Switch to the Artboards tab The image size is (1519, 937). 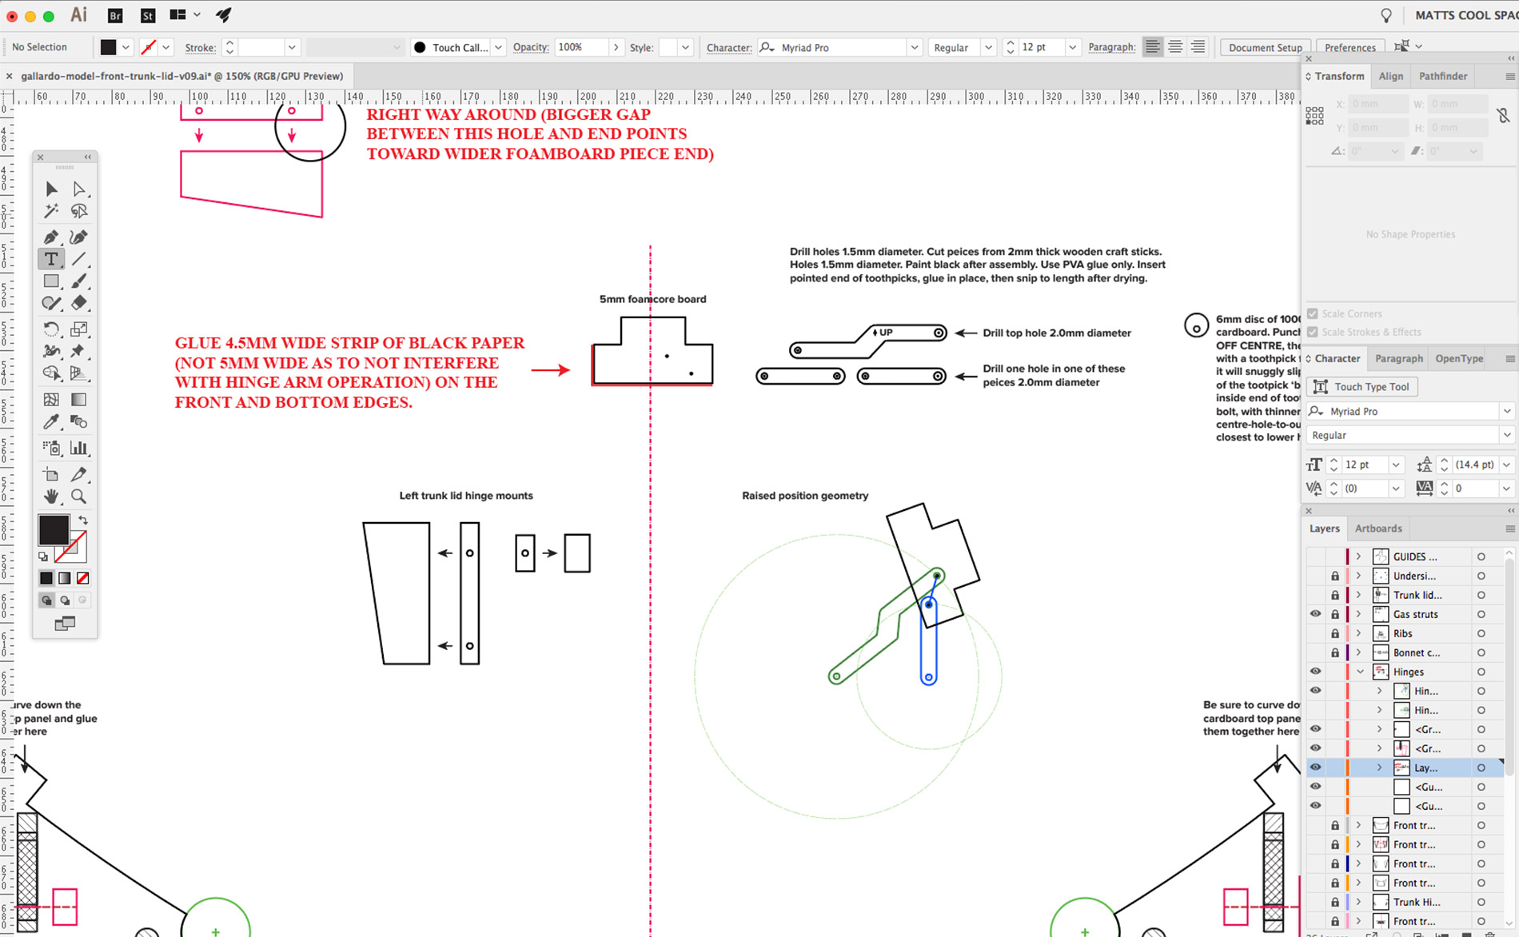click(1378, 528)
